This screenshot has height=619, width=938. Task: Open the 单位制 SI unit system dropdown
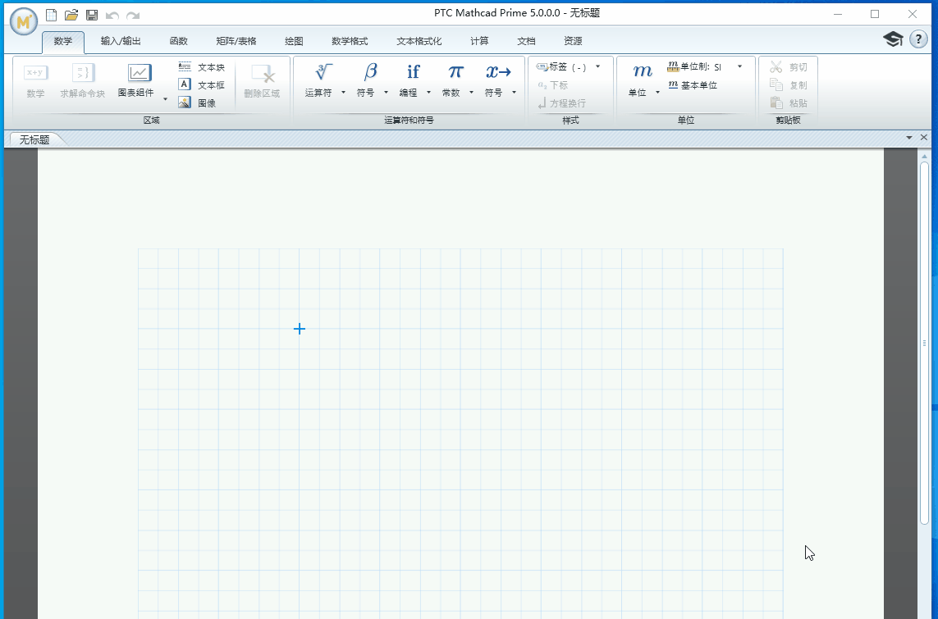tap(739, 66)
